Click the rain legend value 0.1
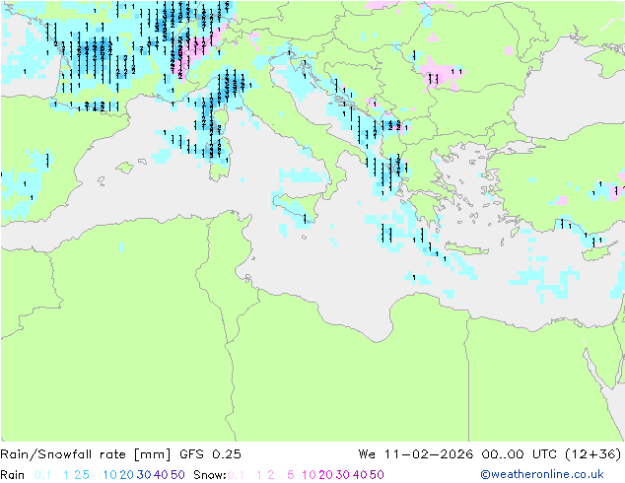The image size is (625, 483). pyautogui.click(x=42, y=475)
